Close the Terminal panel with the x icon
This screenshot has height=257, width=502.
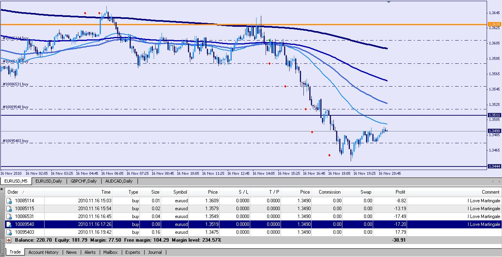(x=2, y=190)
